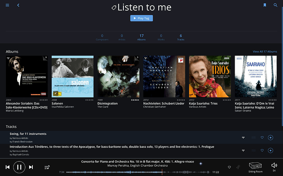Open the search magnifier
The height and width of the screenshot is (176, 283).
[276, 5]
